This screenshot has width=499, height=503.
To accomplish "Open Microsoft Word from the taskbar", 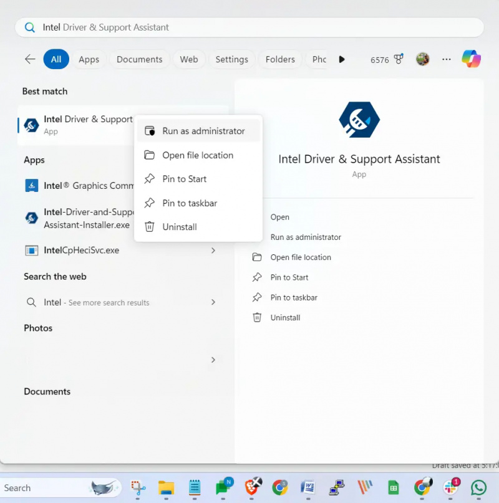I will pos(308,487).
